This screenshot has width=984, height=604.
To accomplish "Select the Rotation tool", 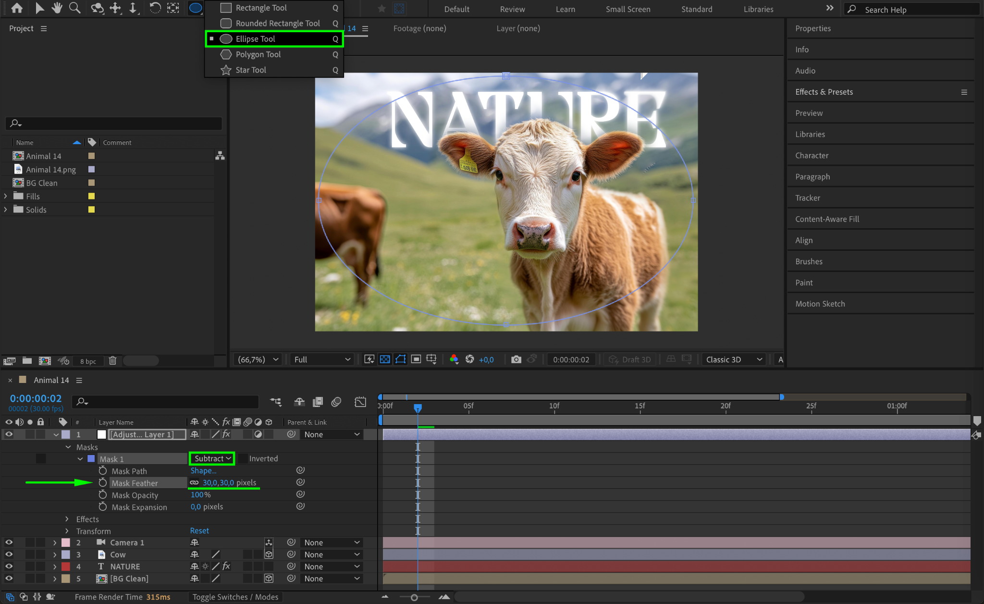I will click(155, 8).
